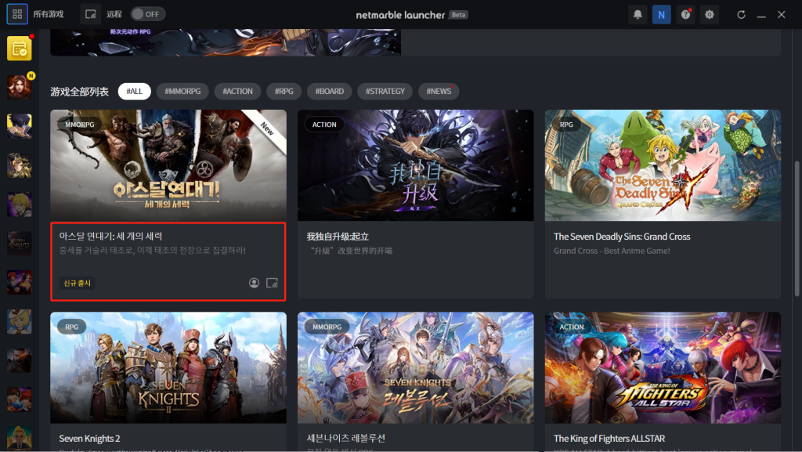Open the help question-mark icon
This screenshot has width=802, height=452.
(685, 14)
